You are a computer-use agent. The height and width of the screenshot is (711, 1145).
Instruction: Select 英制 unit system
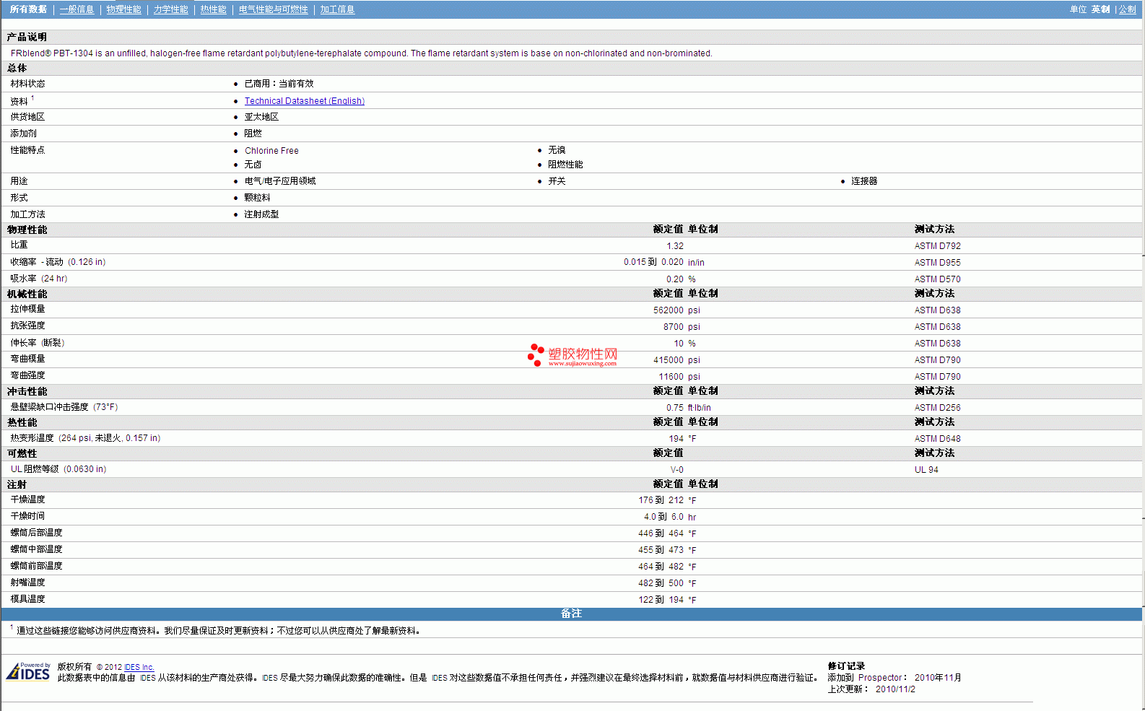pos(1100,9)
